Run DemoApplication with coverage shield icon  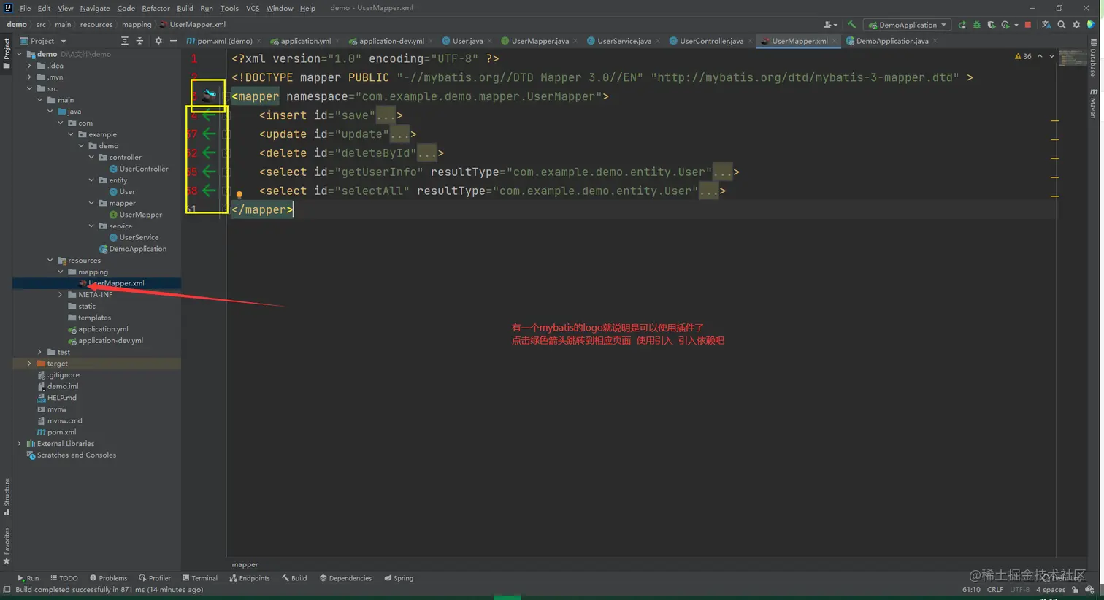(x=991, y=25)
